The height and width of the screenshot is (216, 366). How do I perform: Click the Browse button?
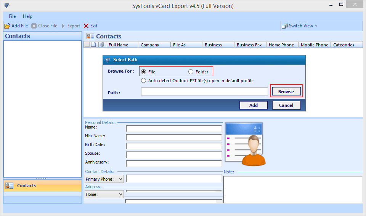click(286, 92)
